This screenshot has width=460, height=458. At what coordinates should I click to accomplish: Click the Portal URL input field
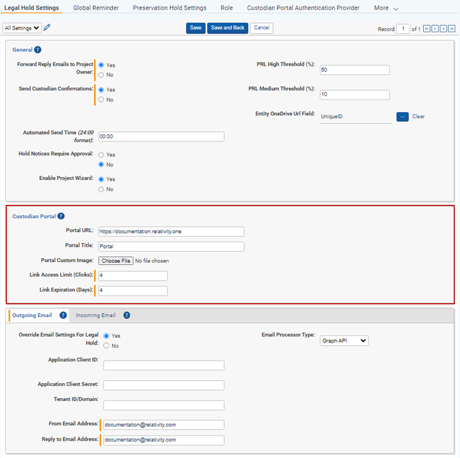point(171,231)
